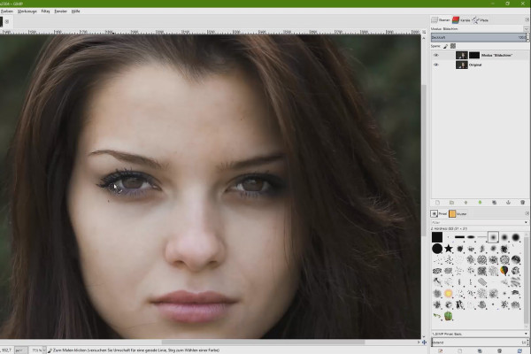Click the Abstand spacing stepper arrows
Screen dimensions: 531x354
[x=527, y=342]
